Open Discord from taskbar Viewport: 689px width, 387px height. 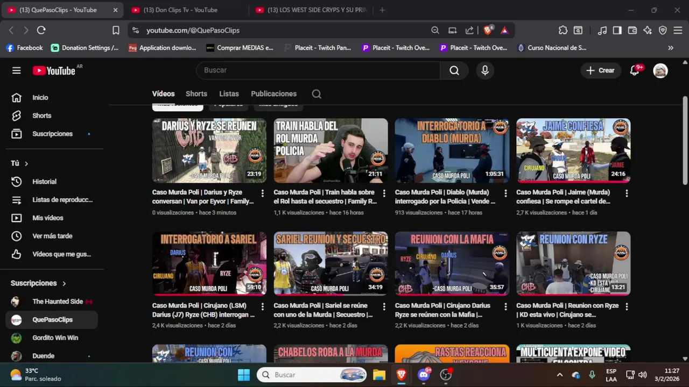pyautogui.click(x=424, y=375)
